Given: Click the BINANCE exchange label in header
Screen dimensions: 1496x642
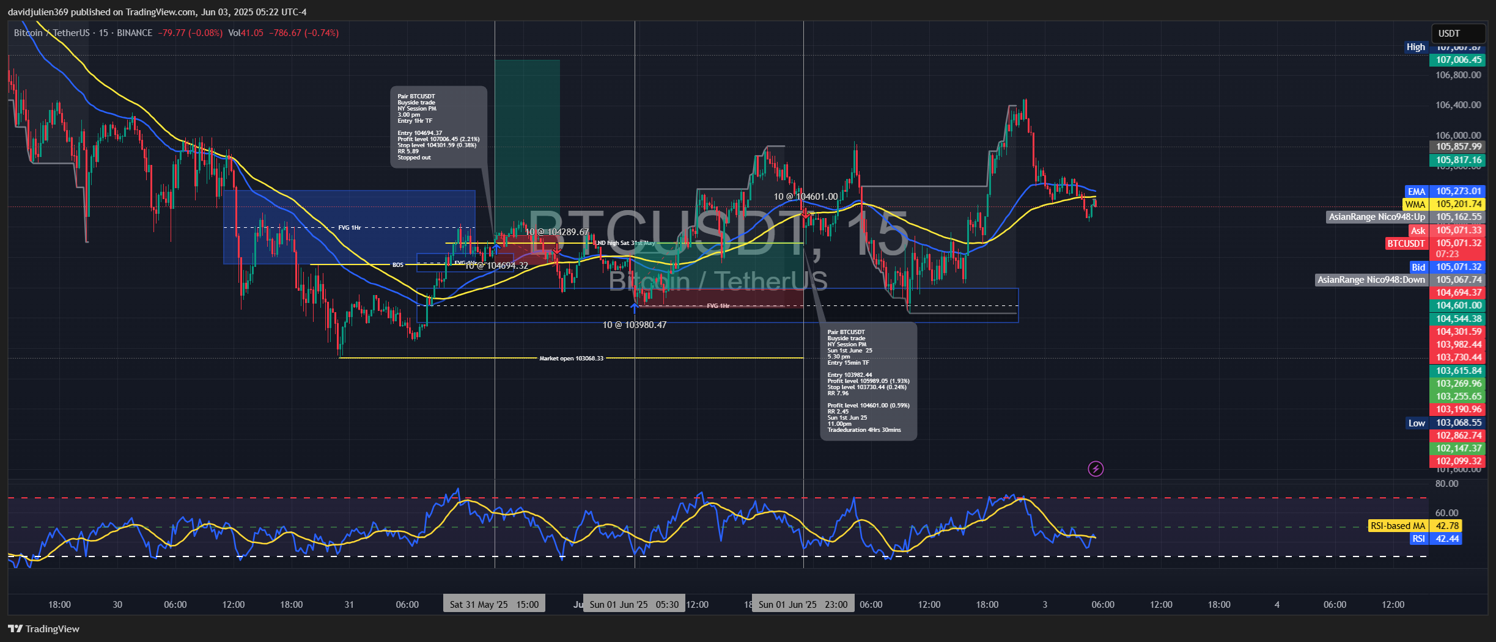Looking at the screenshot, I should tap(134, 32).
